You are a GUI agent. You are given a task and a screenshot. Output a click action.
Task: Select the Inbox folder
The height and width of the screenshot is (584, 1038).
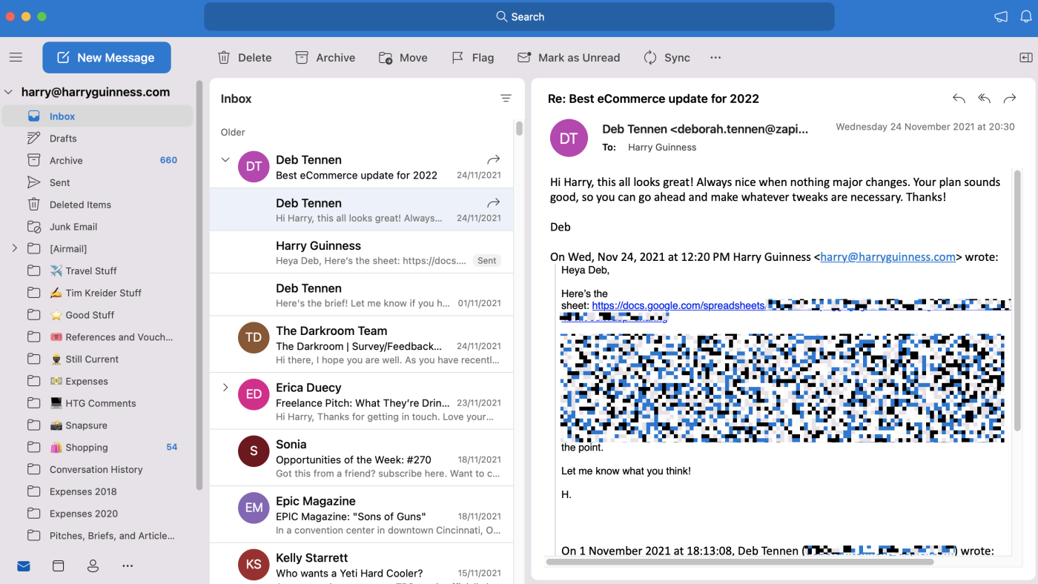point(97,116)
